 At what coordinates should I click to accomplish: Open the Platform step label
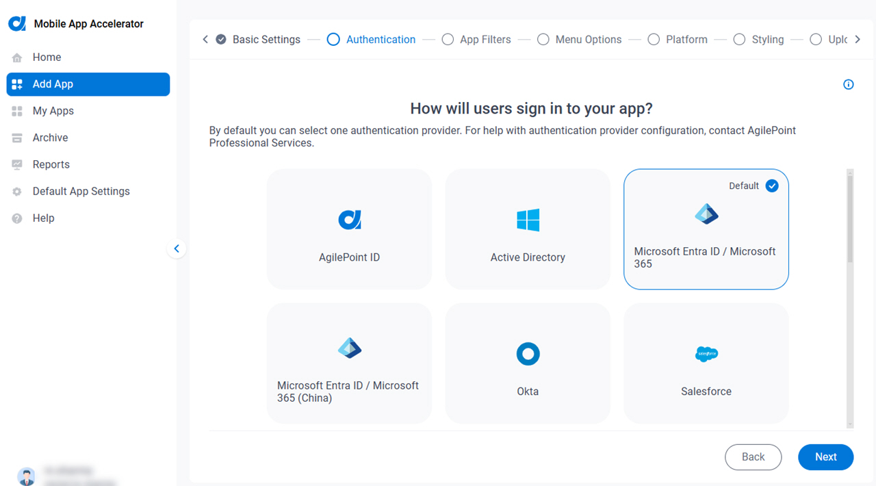tap(686, 40)
